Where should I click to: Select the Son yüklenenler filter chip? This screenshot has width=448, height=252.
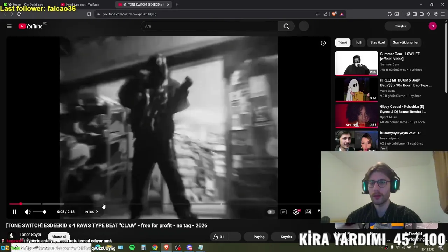coord(406,42)
